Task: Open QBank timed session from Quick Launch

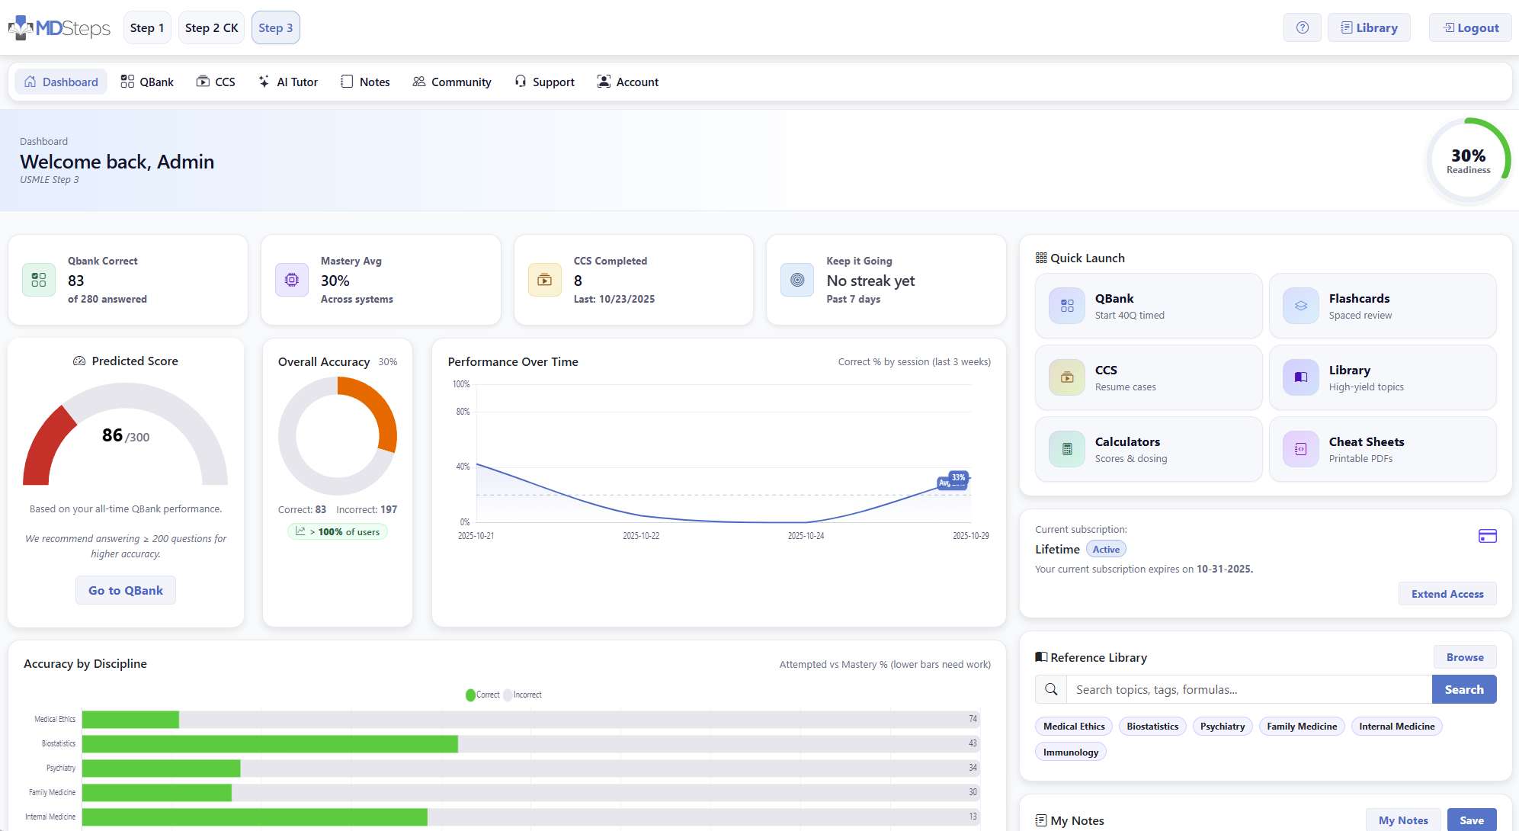Action: point(1149,306)
